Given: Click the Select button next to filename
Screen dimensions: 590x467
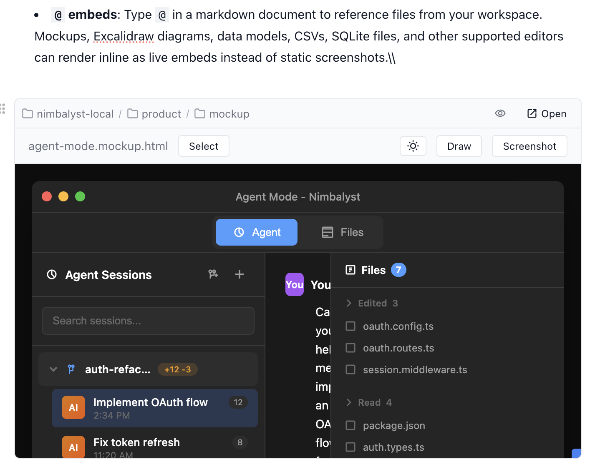Looking at the screenshot, I should coord(204,146).
